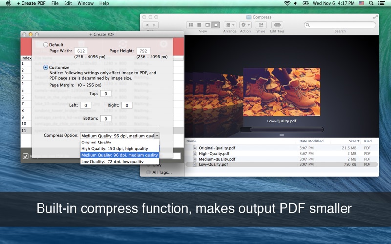
Task: Open the Help menu
Action: click(104, 3)
